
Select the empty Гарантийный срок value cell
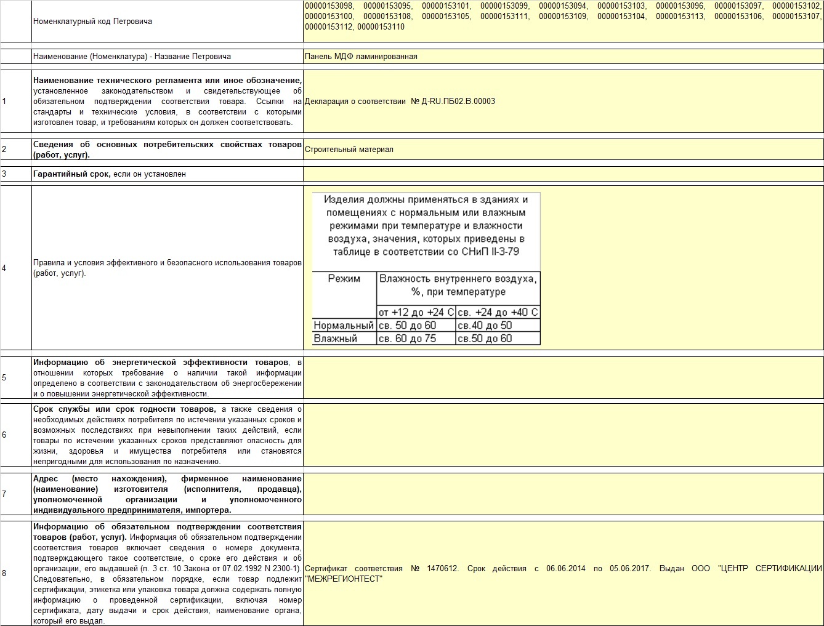coord(563,174)
